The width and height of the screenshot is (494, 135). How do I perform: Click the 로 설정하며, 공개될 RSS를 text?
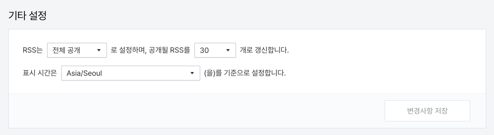tap(150, 50)
